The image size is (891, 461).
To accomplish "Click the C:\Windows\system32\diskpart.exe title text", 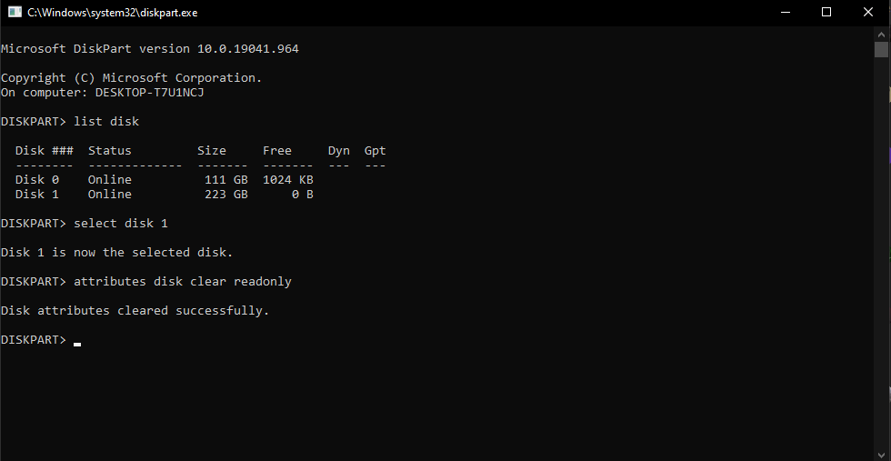I will coord(113,13).
